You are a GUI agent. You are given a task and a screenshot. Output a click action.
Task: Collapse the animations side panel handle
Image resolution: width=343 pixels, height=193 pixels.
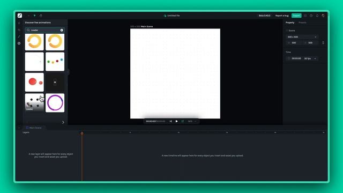pyautogui.click(x=68, y=72)
